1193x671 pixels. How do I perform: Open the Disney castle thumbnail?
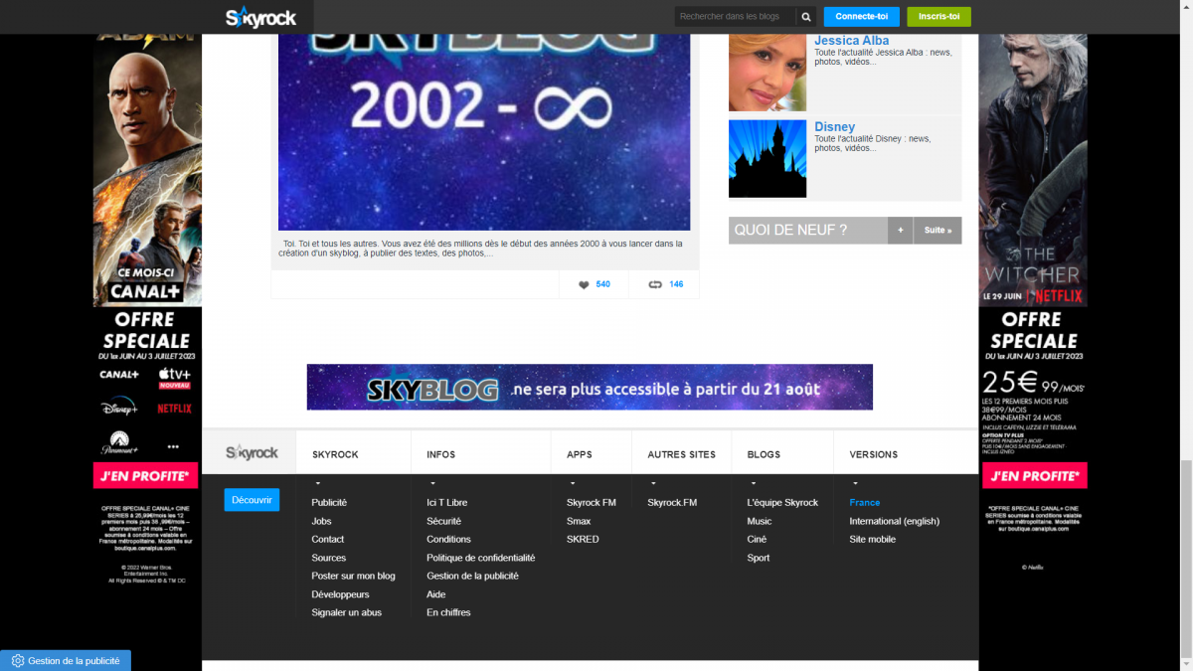coord(767,158)
